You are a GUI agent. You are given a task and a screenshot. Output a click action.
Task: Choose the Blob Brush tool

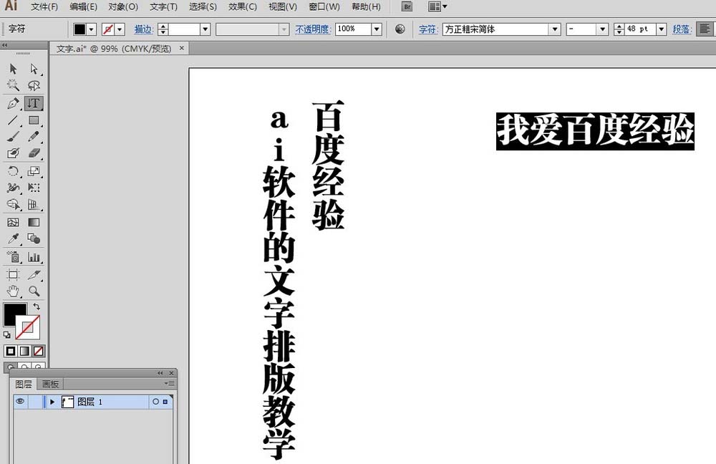pos(13,153)
